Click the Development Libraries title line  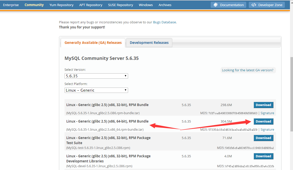tap(85, 161)
